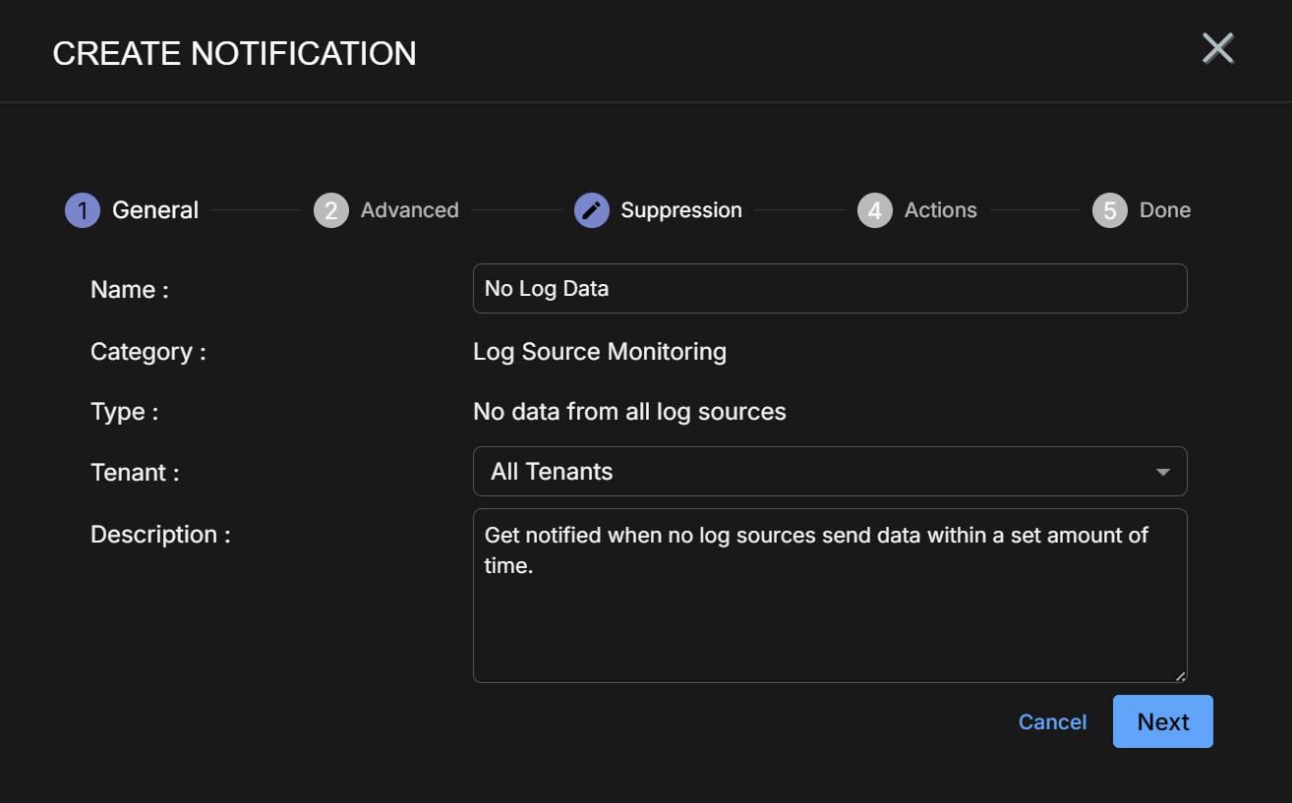The image size is (1292, 803).
Task: Jump to the Suppression step label
Action: 681,210
